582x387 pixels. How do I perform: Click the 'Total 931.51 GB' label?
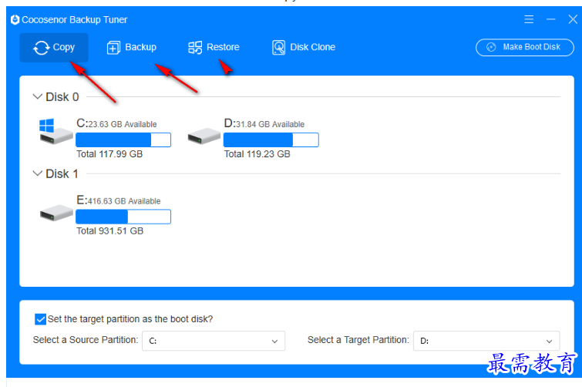click(110, 231)
